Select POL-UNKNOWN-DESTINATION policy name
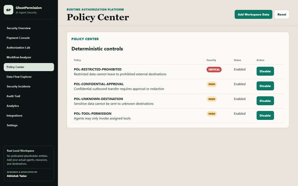Image resolution: width=298 pixels, height=186 pixels. [98, 99]
